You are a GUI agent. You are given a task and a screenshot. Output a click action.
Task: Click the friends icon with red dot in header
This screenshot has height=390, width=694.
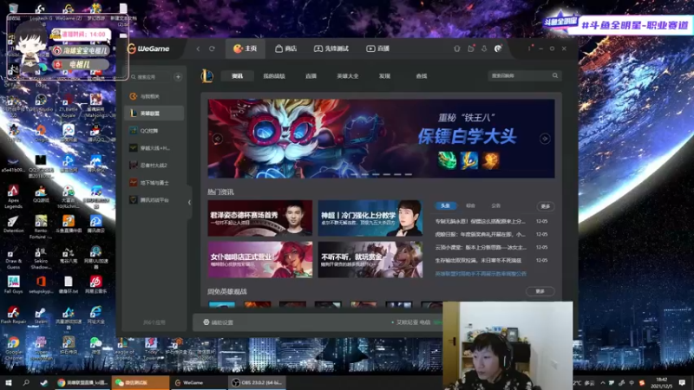471,49
